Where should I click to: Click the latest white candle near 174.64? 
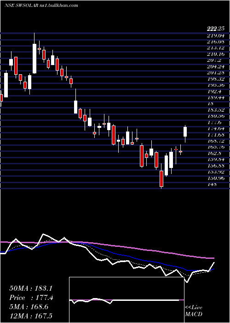(x=185, y=132)
